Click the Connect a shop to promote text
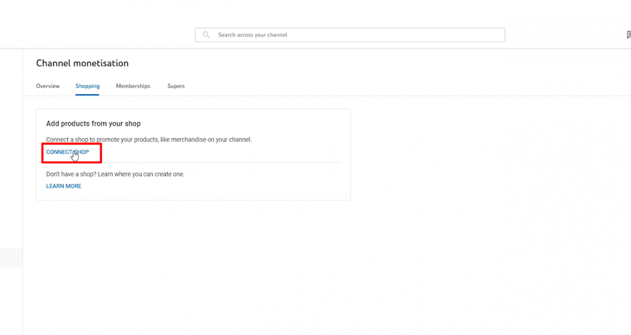 [x=149, y=140]
